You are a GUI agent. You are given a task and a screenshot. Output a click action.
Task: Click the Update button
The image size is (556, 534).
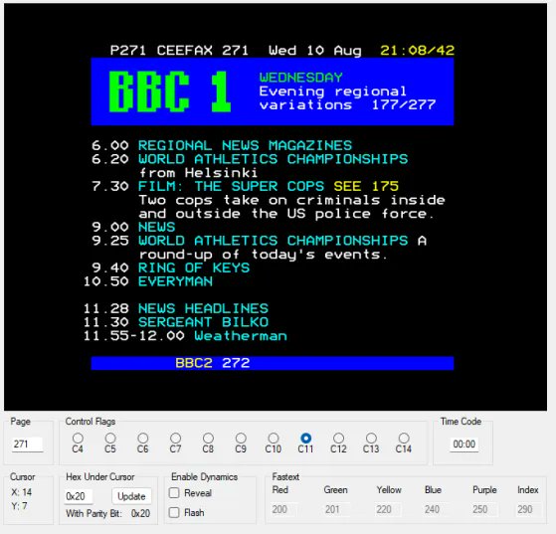point(131,496)
